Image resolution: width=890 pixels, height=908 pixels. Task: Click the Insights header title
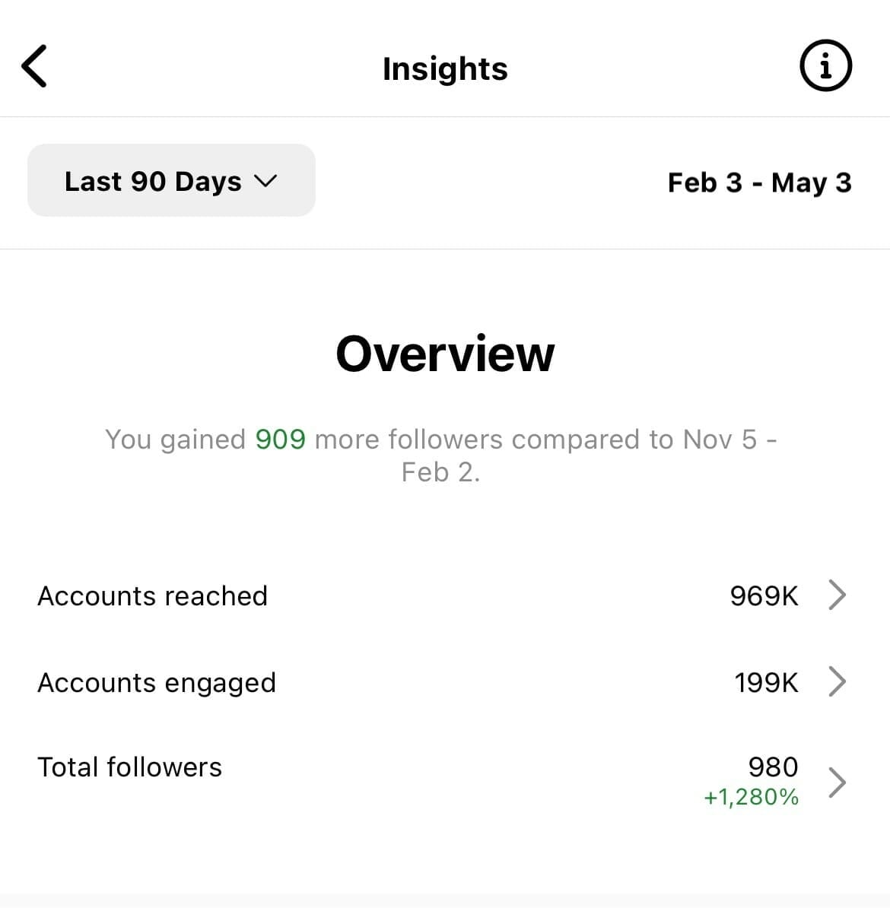(444, 68)
